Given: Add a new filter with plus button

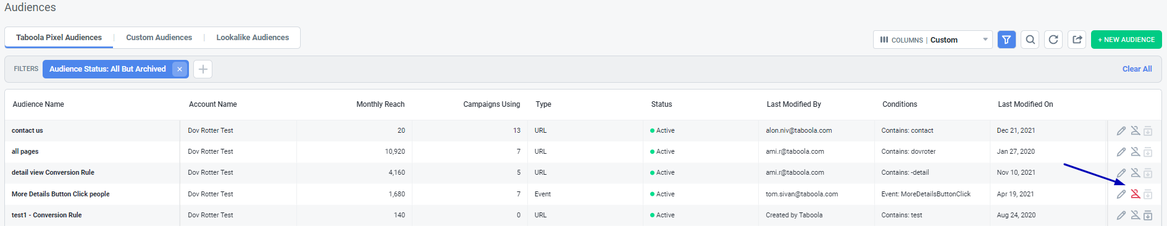Looking at the screenshot, I should (x=203, y=69).
